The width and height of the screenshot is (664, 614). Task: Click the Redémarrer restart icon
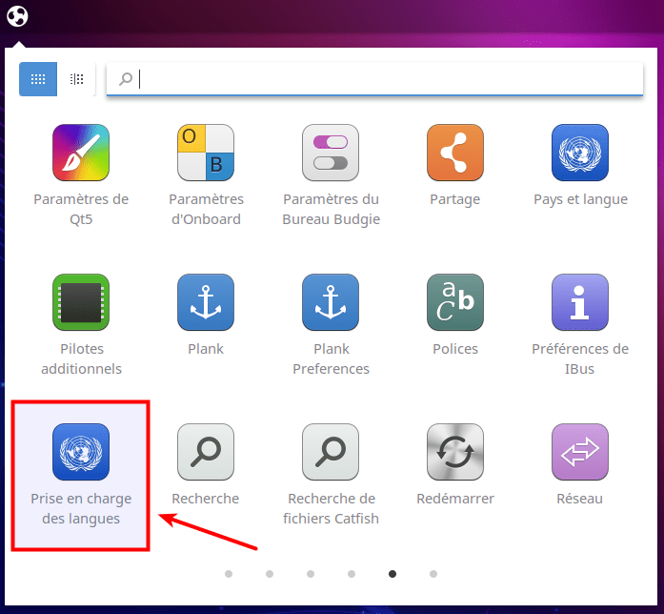[455, 452]
